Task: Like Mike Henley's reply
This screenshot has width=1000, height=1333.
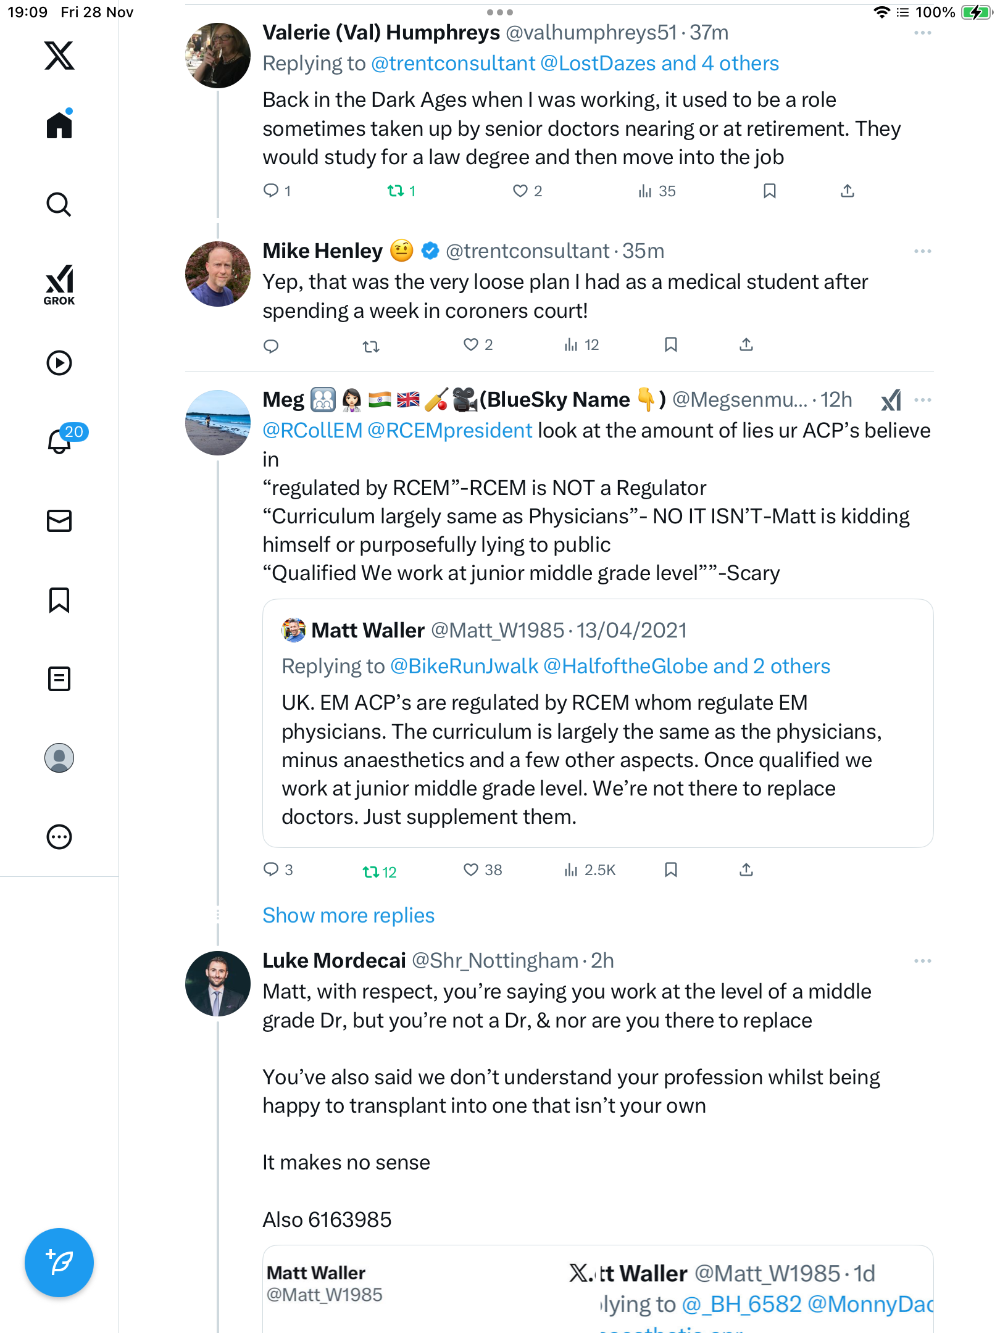Action: (x=471, y=345)
